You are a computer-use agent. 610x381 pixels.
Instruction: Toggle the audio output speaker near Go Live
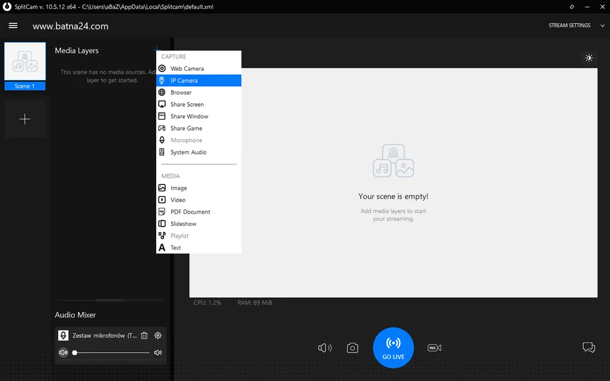(325, 348)
